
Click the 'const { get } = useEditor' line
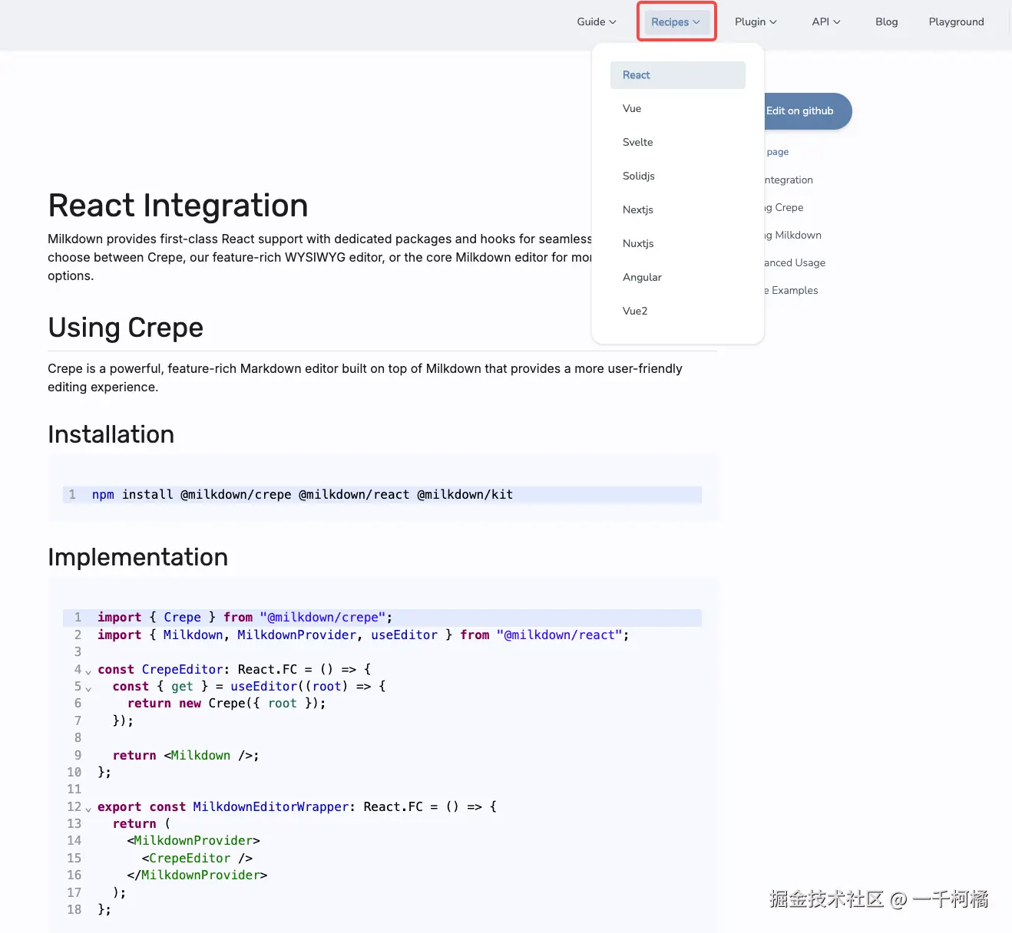click(250, 687)
